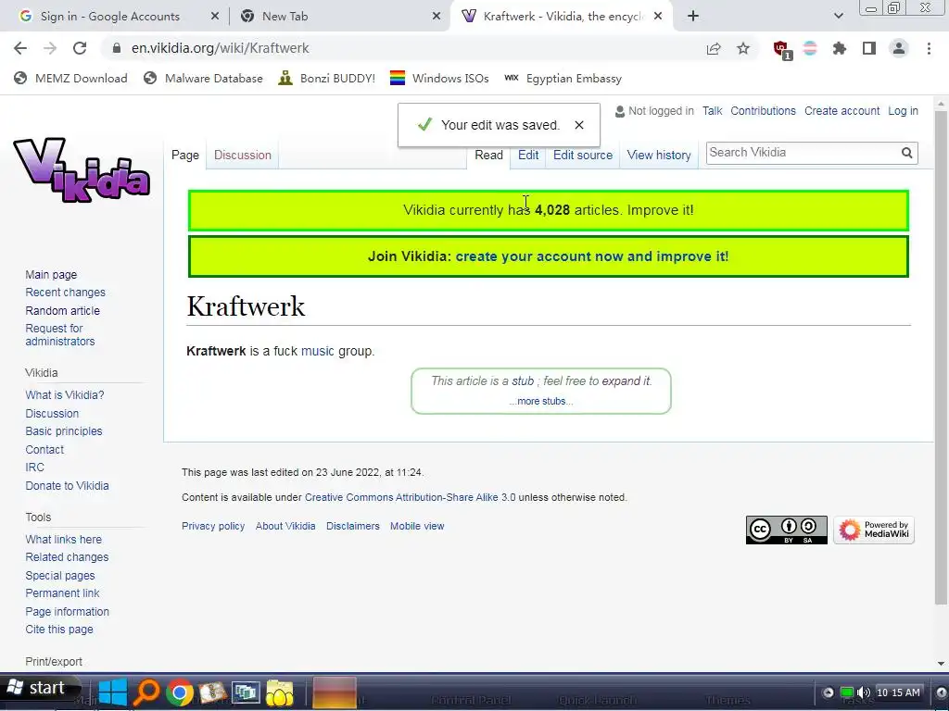Open the orange search magnifier in taskbar
The height and width of the screenshot is (711, 949).
click(146, 692)
